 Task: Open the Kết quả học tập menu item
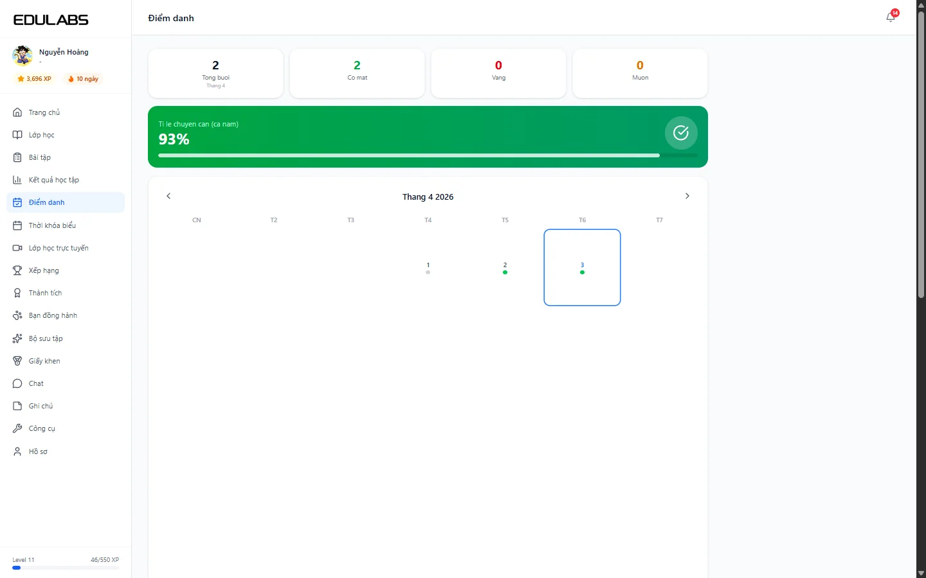tap(66, 180)
